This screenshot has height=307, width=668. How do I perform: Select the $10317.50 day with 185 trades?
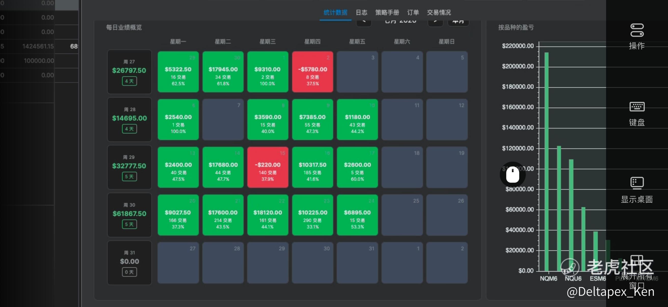(x=313, y=167)
